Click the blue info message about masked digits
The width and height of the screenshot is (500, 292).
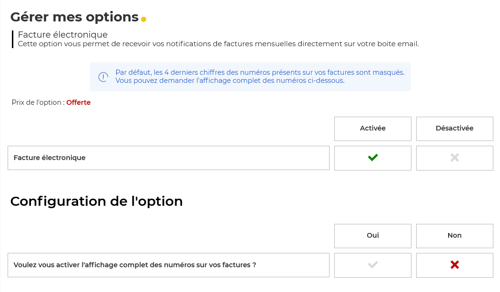click(x=260, y=72)
